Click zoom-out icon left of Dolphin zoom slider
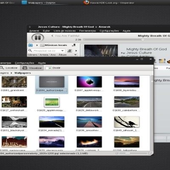This screenshot has height=170, width=170. (117, 153)
